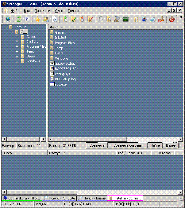
Task: Select BOOTSECT.BAK in the file list
Action: coord(67,69)
